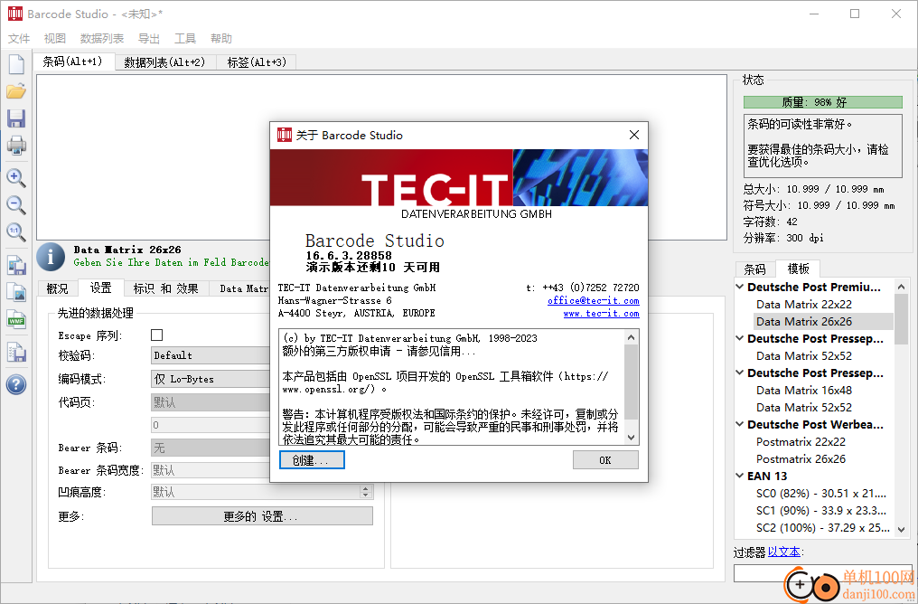918x604 pixels.
Task: Open the www.tec-it.com link
Action: coord(601,314)
